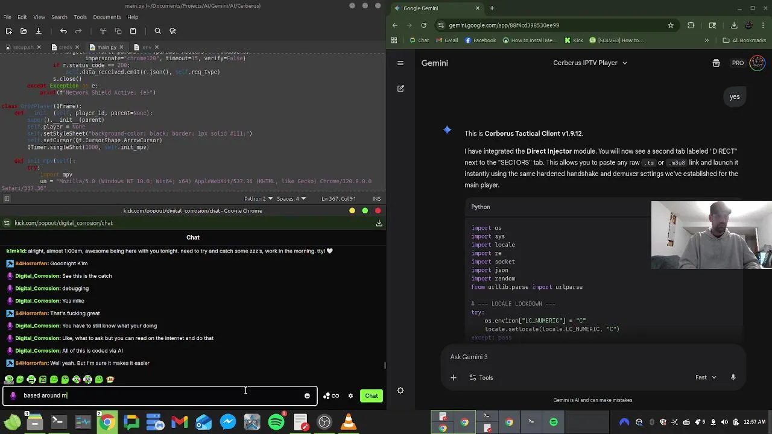Start a new chat in Gemini
The image size is (772, 434).
click(x=400, y=88)
